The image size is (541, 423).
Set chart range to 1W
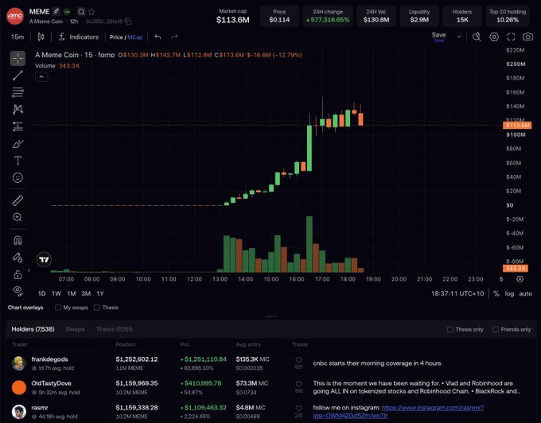(x=56, y=293)
